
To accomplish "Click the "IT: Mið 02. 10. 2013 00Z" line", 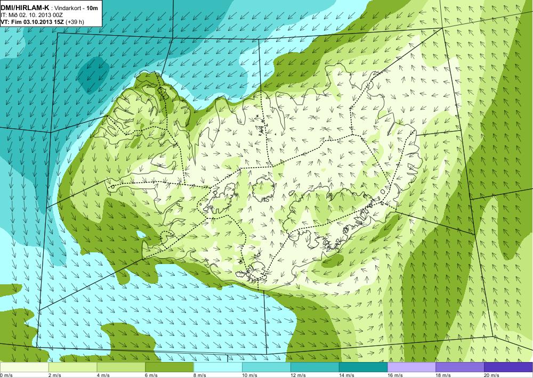I will [31, 15].
